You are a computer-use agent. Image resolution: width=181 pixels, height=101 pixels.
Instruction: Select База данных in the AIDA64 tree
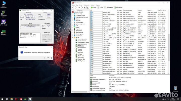click(x=79, y=36)
